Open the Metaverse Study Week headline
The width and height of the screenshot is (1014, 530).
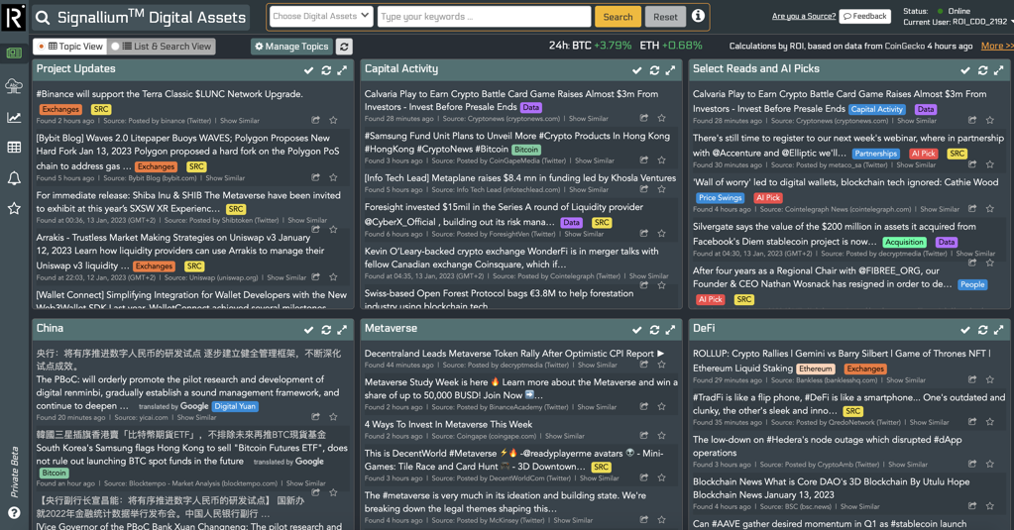coord(520,388)
